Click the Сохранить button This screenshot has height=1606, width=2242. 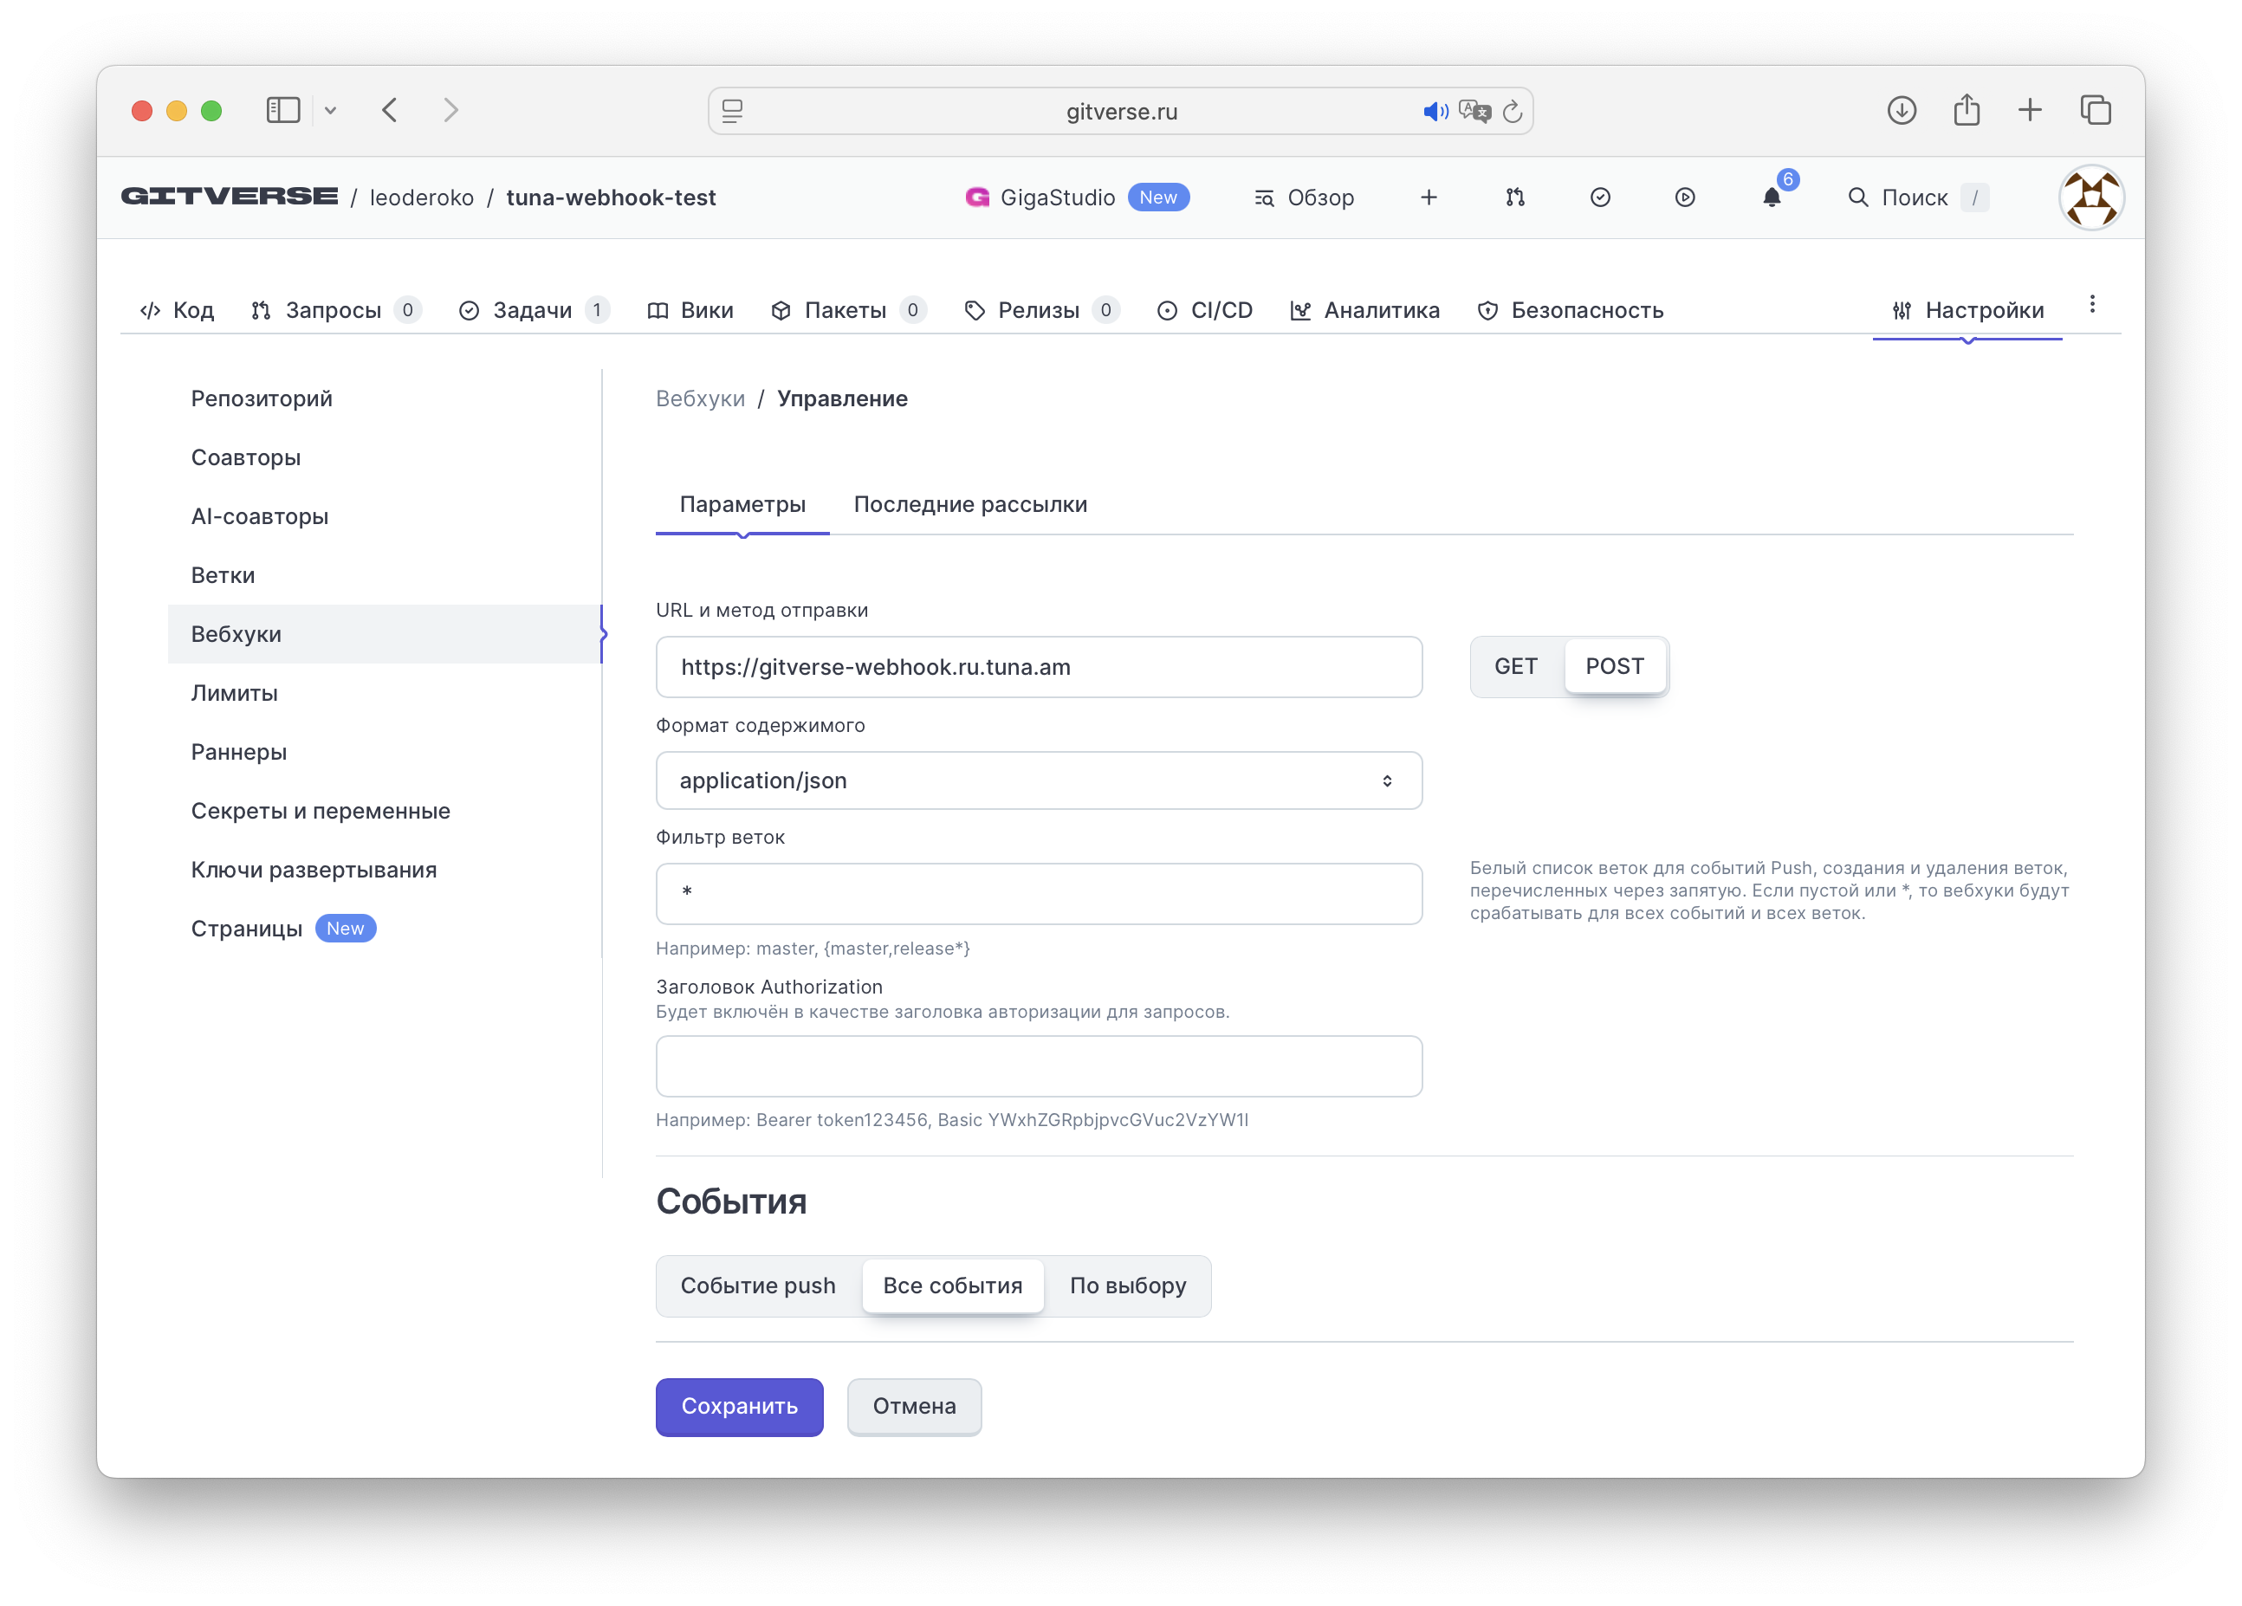[738, 1407]
